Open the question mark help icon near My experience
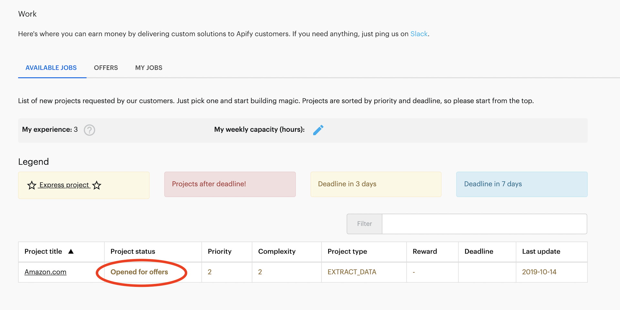620x310 pixels. (x=89, y=130)
